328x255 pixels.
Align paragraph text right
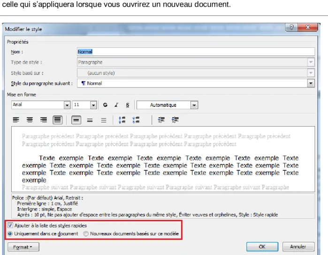(x=44, y=120)
